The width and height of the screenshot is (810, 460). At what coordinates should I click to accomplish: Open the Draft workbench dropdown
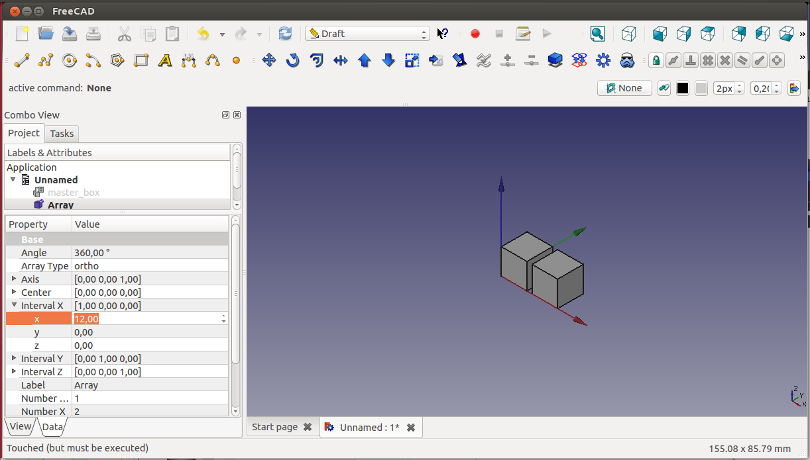click(x=367, y=34)
